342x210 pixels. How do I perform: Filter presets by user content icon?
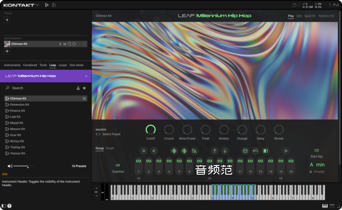[78, 88]
